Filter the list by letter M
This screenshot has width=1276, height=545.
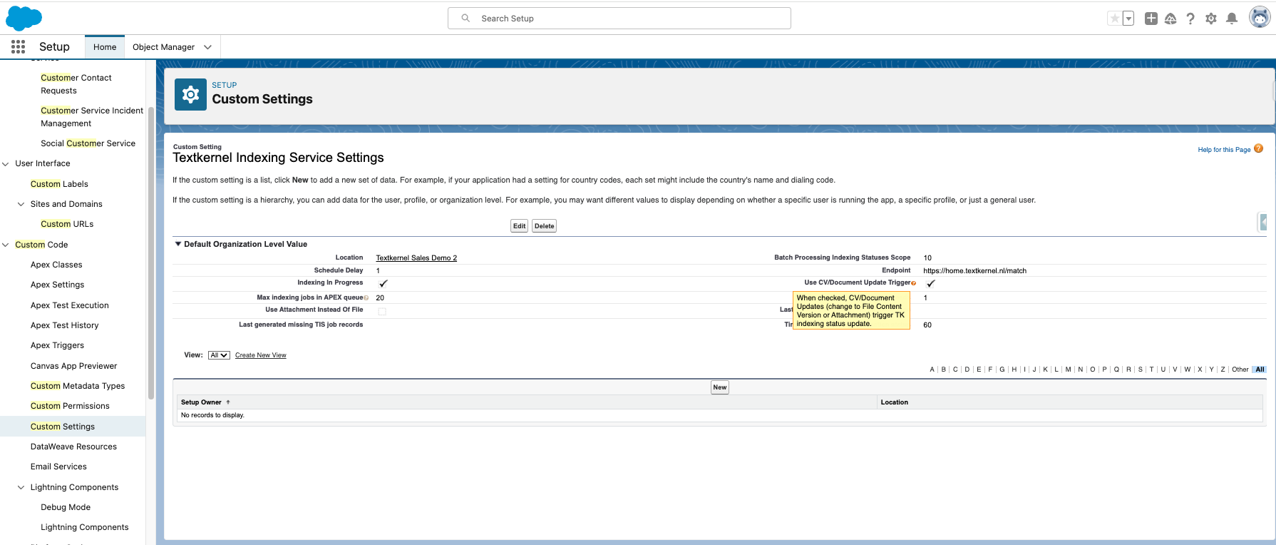click(x=1068, y=370)
